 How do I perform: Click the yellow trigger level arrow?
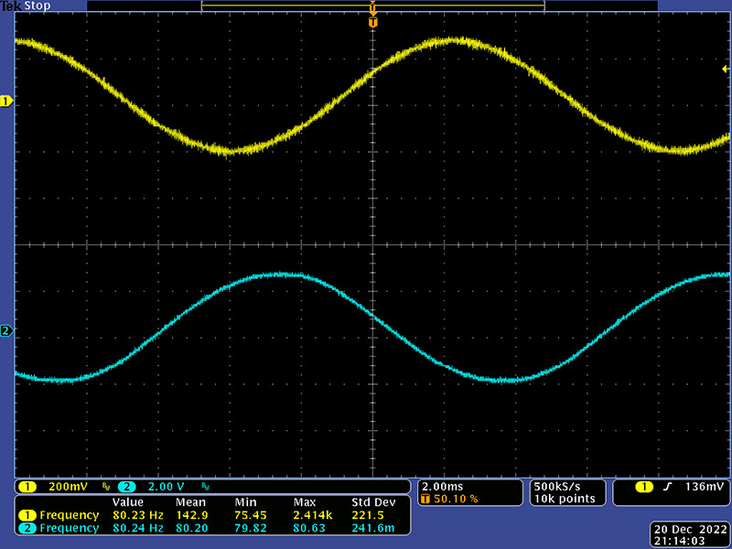pyautogui.click(x=726, y=70)
